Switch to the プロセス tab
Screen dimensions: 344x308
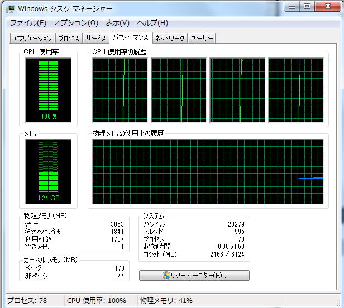coord(69,38)
